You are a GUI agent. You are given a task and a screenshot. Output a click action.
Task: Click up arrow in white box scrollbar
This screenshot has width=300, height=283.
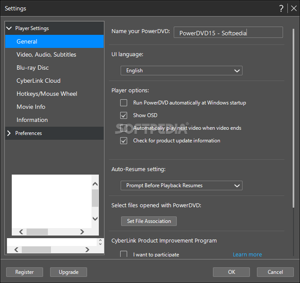tap(95, 184)
